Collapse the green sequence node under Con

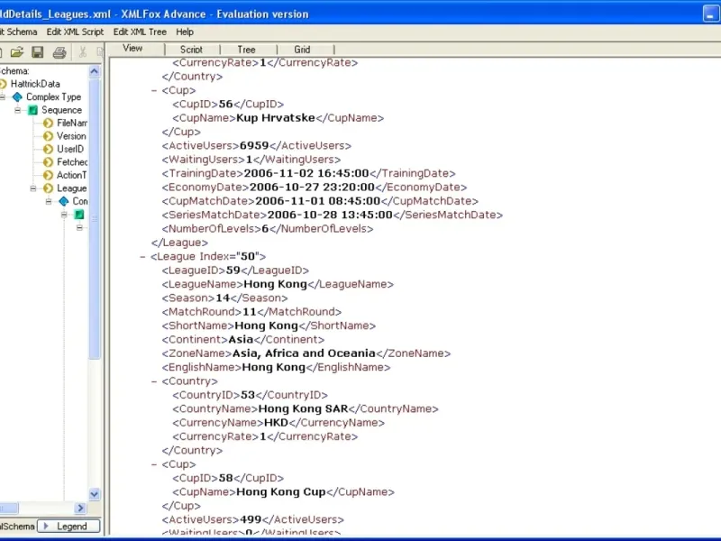point(64,215)
